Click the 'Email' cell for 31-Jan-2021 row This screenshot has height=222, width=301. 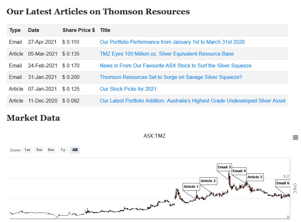[x=15, y=77]
